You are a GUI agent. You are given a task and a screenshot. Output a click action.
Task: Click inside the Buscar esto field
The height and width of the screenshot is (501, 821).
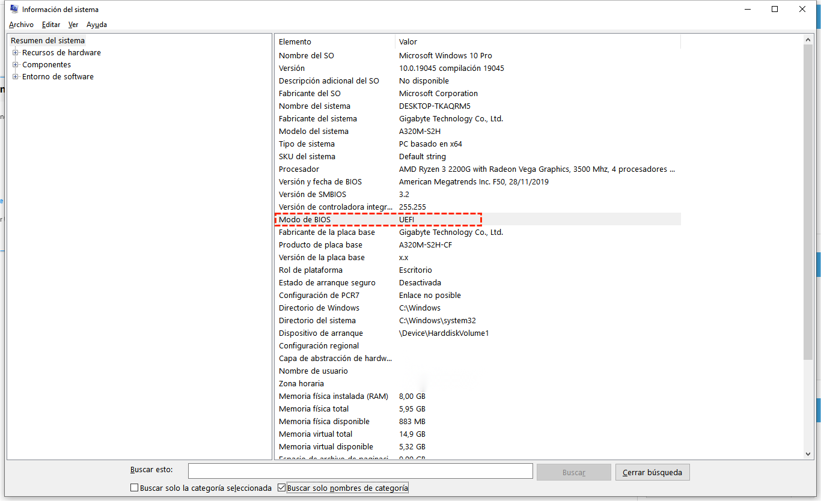coord(360,471)
